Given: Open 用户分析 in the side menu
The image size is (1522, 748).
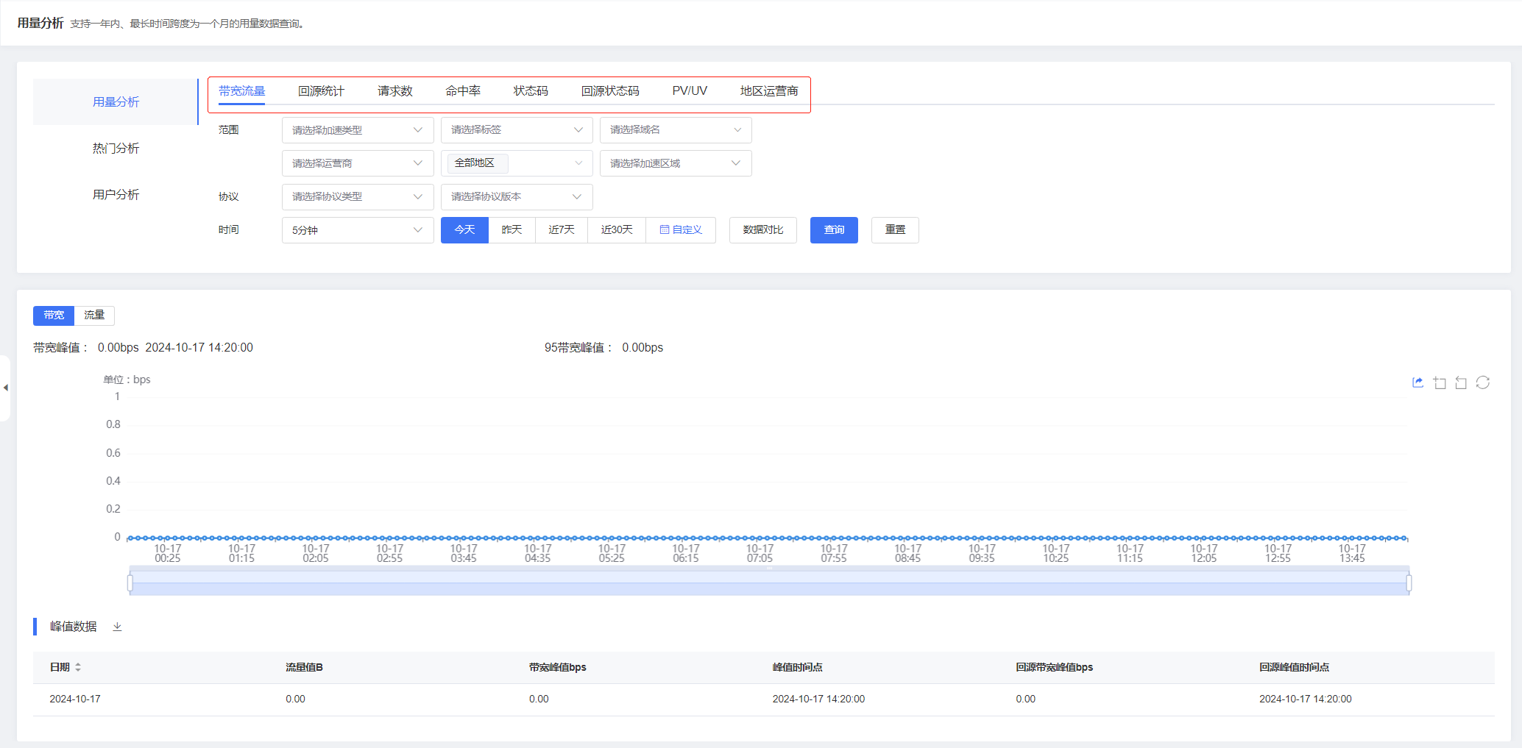Looking at the screenshot, I should click(116, 195).
